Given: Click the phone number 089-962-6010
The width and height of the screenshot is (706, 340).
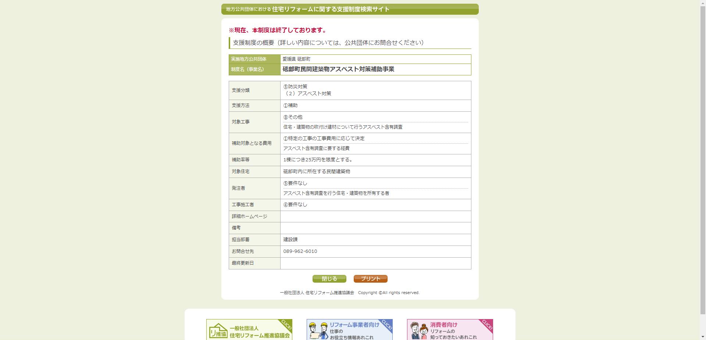Looking at the screenshot, I should click(x=300, y=251).
